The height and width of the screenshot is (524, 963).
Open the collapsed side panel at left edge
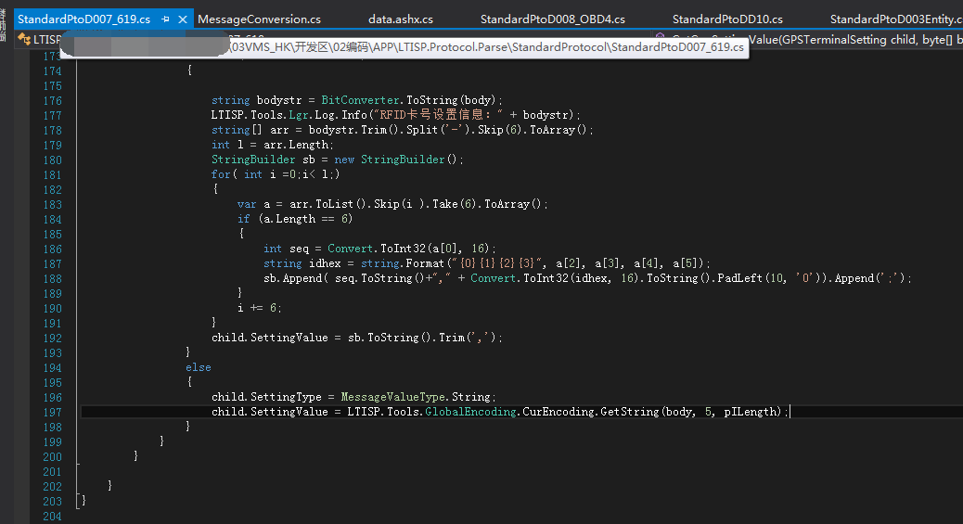pyautogui.click(x=4, y=23)
